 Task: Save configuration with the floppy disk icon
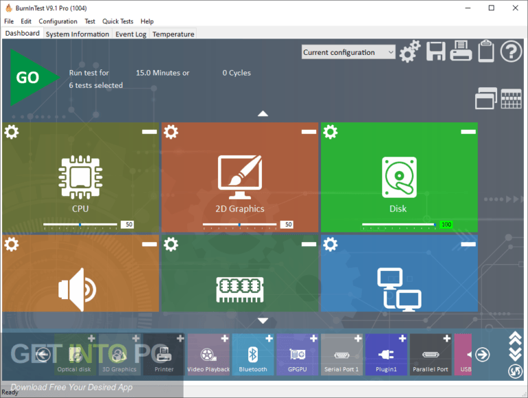436,52
